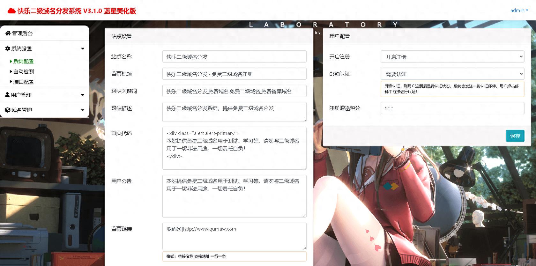
Task: Click the red cloud logo icon
Action: click(x=11, y=11)
